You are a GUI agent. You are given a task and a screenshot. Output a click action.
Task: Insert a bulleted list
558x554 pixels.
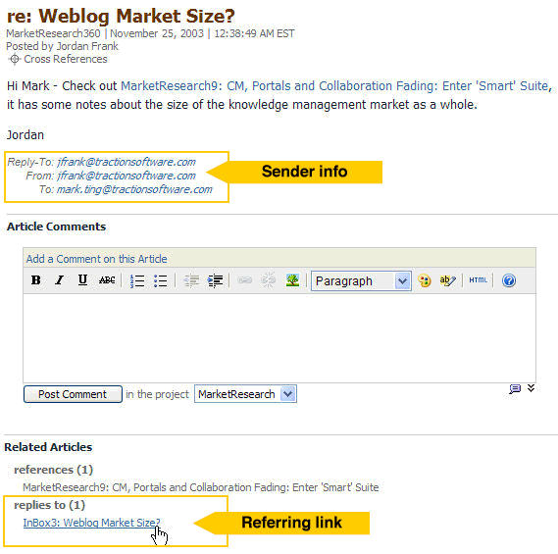(x=161, y=280)
